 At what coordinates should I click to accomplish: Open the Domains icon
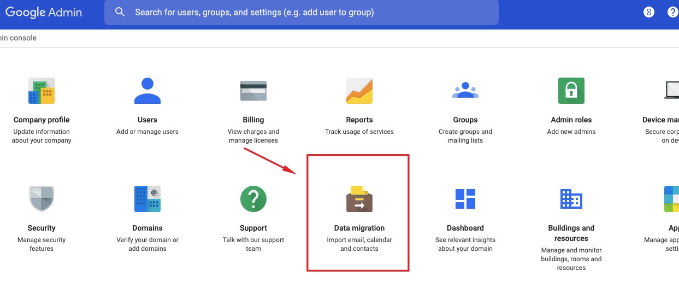click(x=147, y=199)
